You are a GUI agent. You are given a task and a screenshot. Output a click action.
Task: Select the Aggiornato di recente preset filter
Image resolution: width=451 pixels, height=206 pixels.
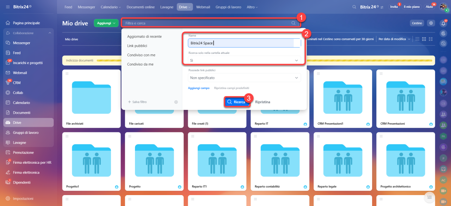click(144, 37)
